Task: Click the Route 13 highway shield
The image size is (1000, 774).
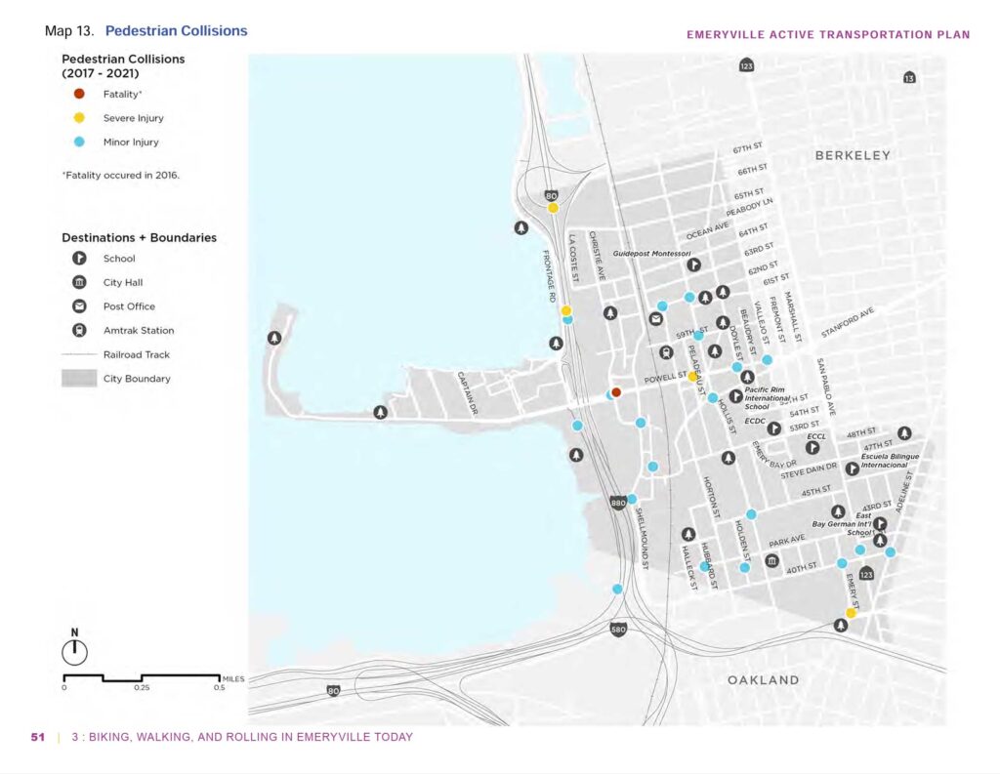Action: 909,78
